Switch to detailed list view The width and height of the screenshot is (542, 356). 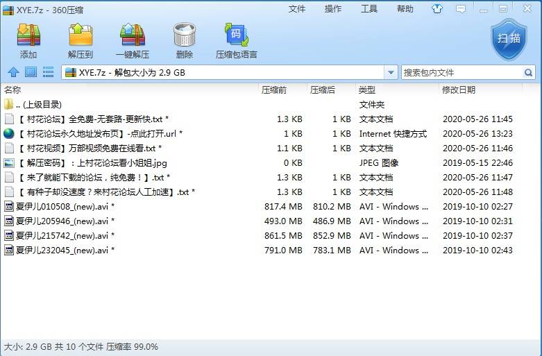click(x=48, y=72)
